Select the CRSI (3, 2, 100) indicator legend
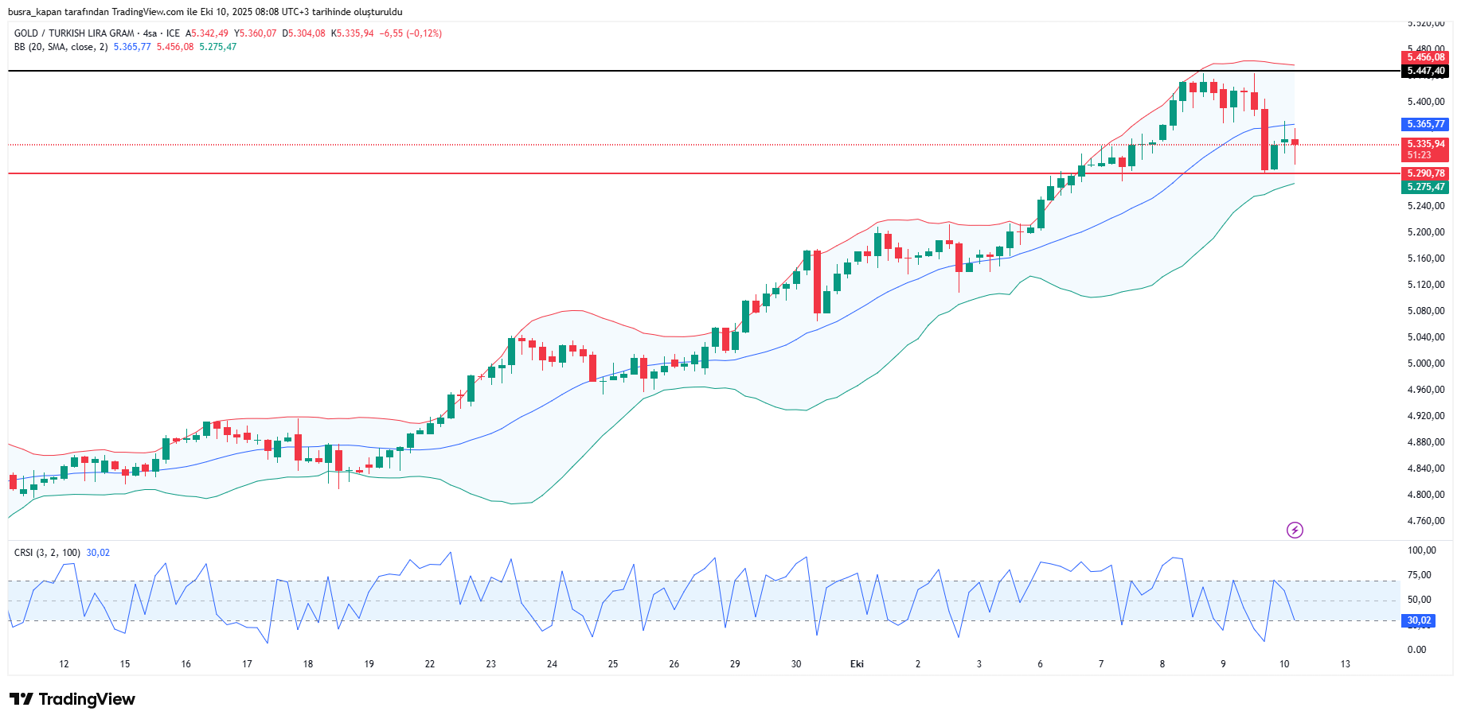Image resolution: width=1461 pixels, height=723 pixels. point(47,553)
